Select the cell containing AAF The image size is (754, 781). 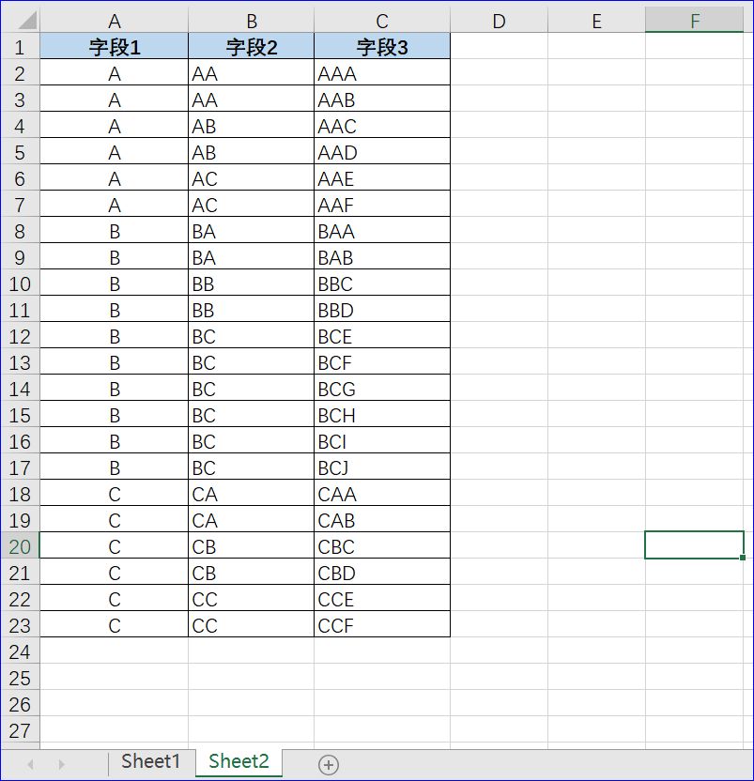382,205
